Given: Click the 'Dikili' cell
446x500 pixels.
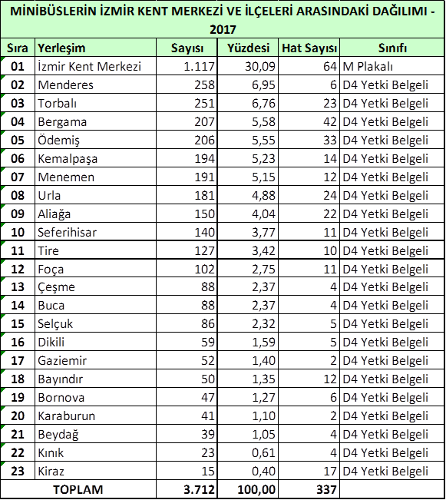Looking at the screenshot, I should click(x=95, y=342).
